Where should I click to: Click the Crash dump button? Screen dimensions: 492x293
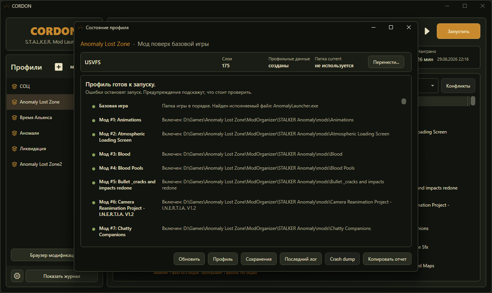[x=342, y=259]
